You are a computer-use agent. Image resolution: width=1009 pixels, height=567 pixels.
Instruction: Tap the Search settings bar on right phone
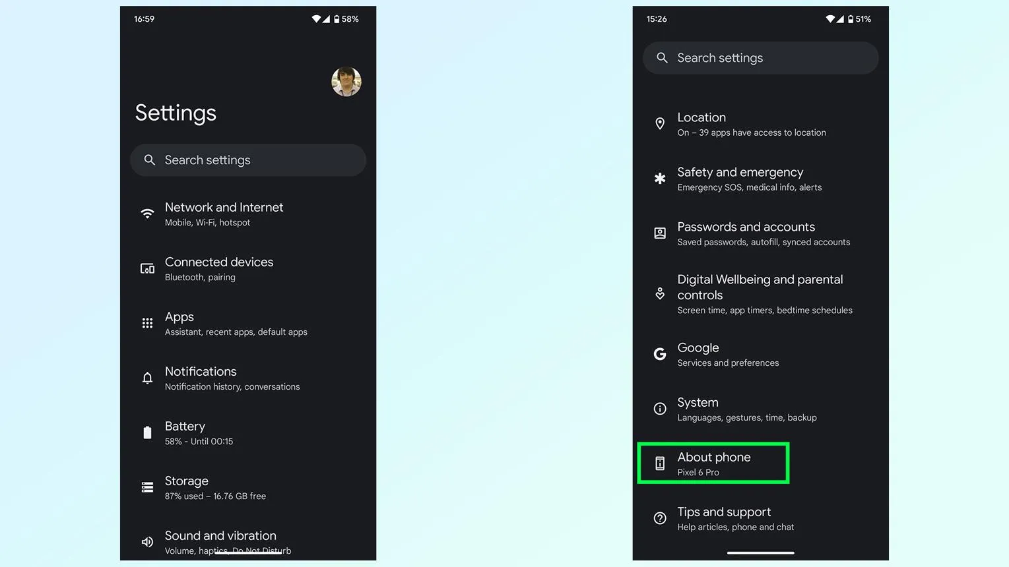761,58
